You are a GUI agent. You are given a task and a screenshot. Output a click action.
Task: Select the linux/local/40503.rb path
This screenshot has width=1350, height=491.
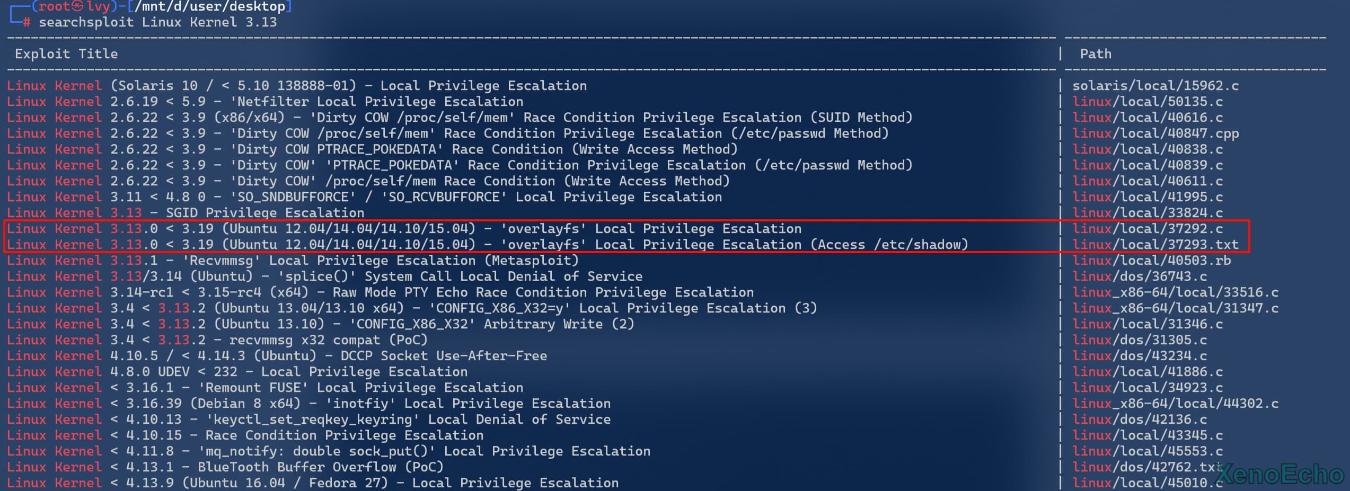click(1151, 261)
